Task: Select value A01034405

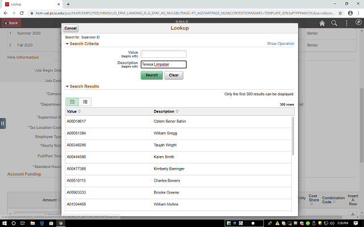Action: click(x=76, y=204)
